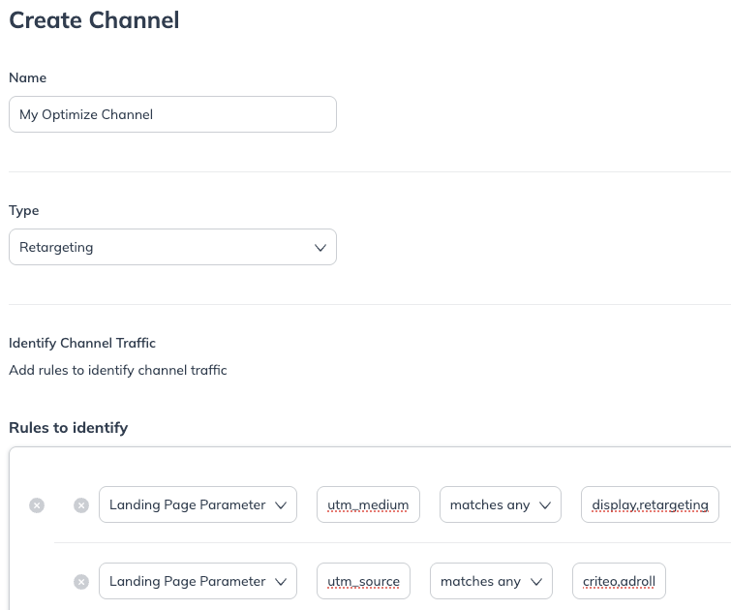Click 'Add rules to identify channel traffic' description

(118, 370)
